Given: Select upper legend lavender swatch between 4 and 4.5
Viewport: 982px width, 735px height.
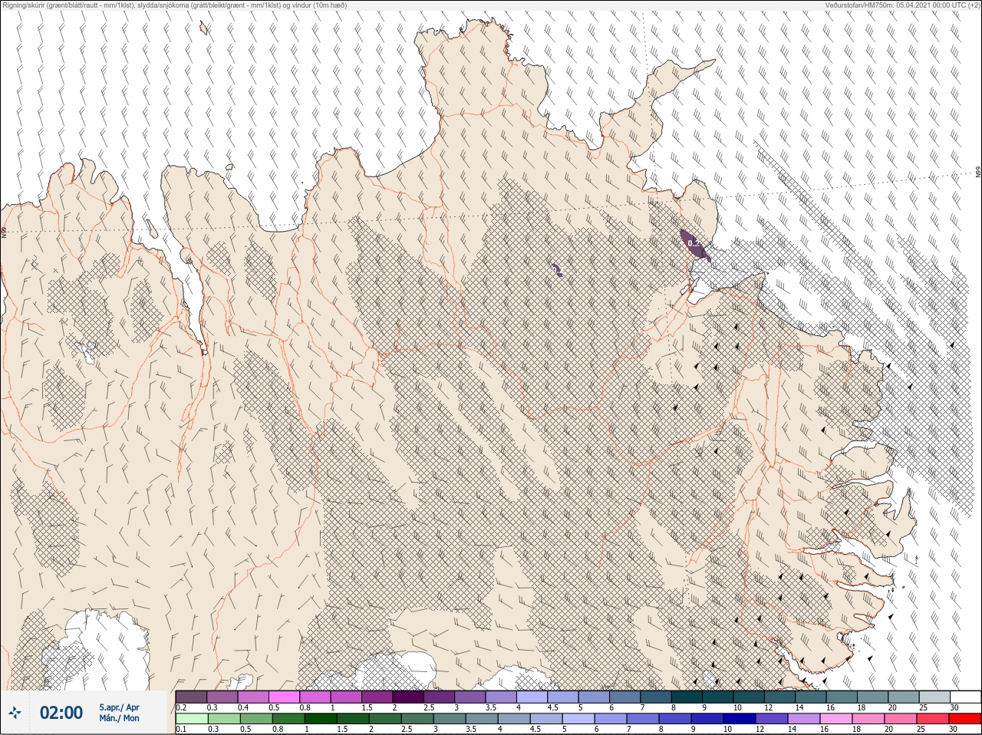Looking at the screenshot, I should point(532,697).
